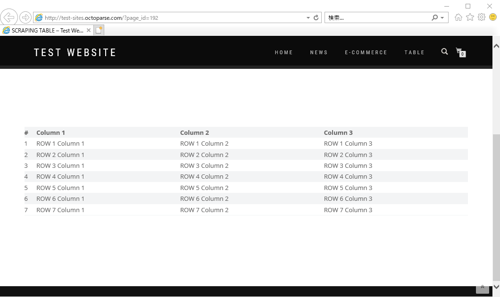Screen dimensions: 500x297
Task: Open the E-COMMERCE menu item
Action: [366, 53]
